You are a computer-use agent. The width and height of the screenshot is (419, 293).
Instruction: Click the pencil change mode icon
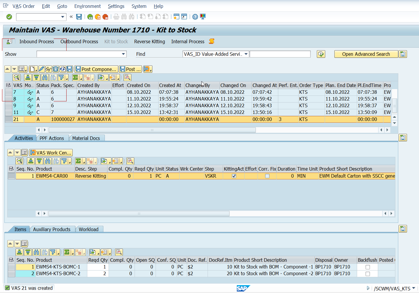[x=41, y=69]
